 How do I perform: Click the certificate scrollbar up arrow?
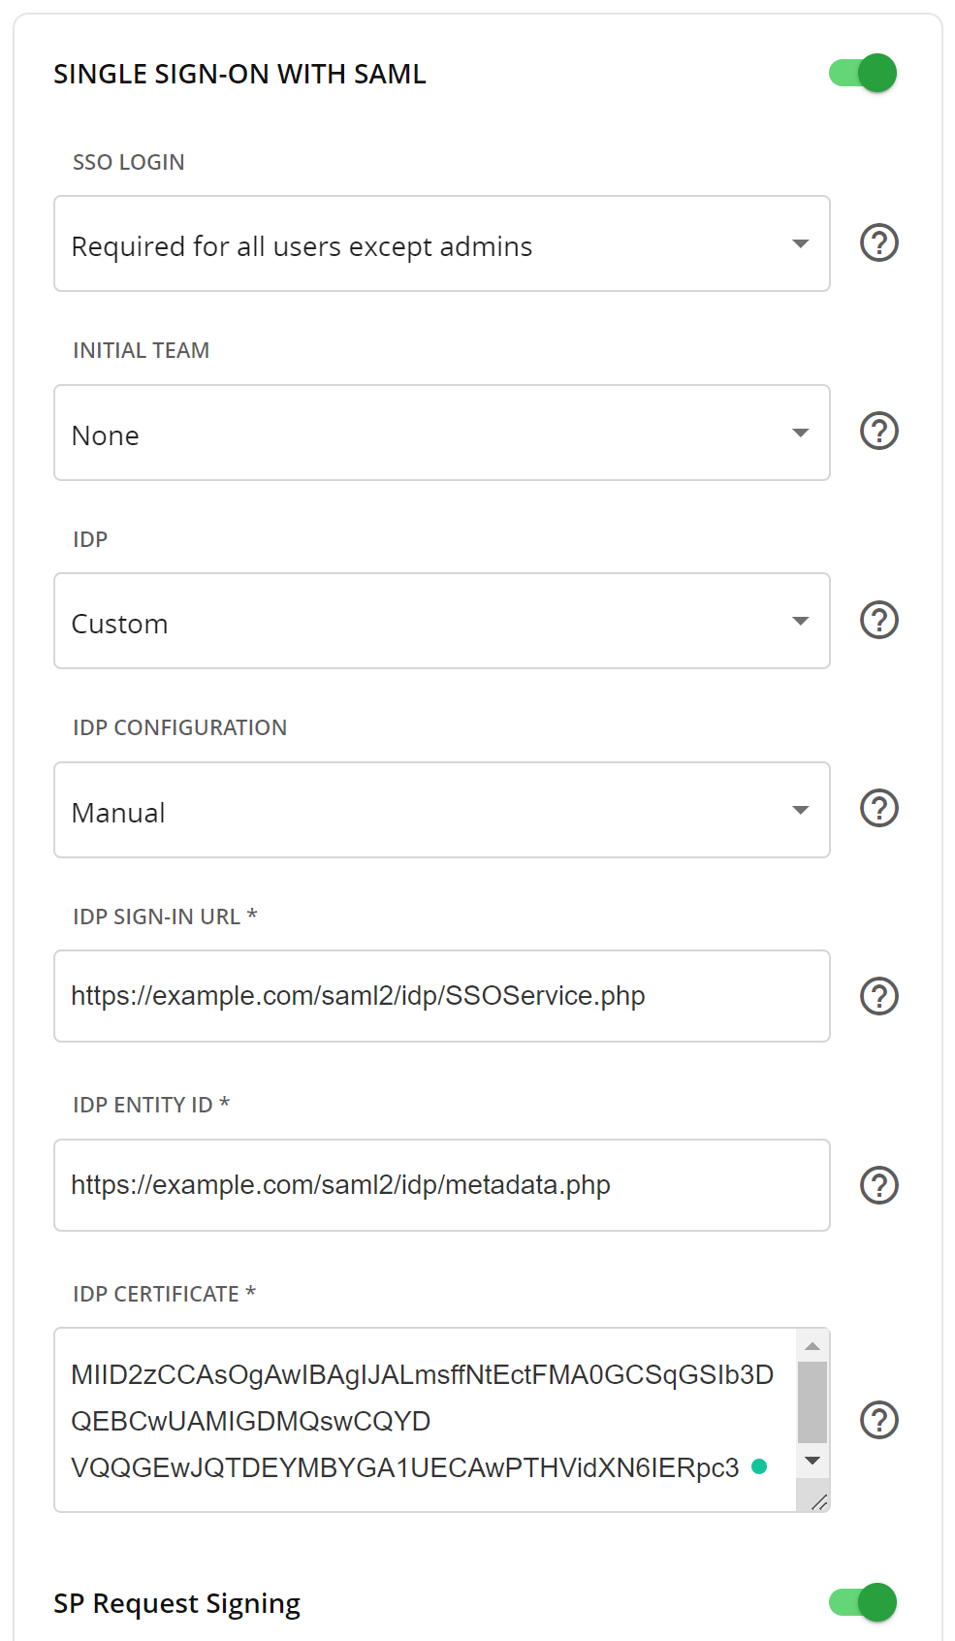click(x=812, y=1346)
